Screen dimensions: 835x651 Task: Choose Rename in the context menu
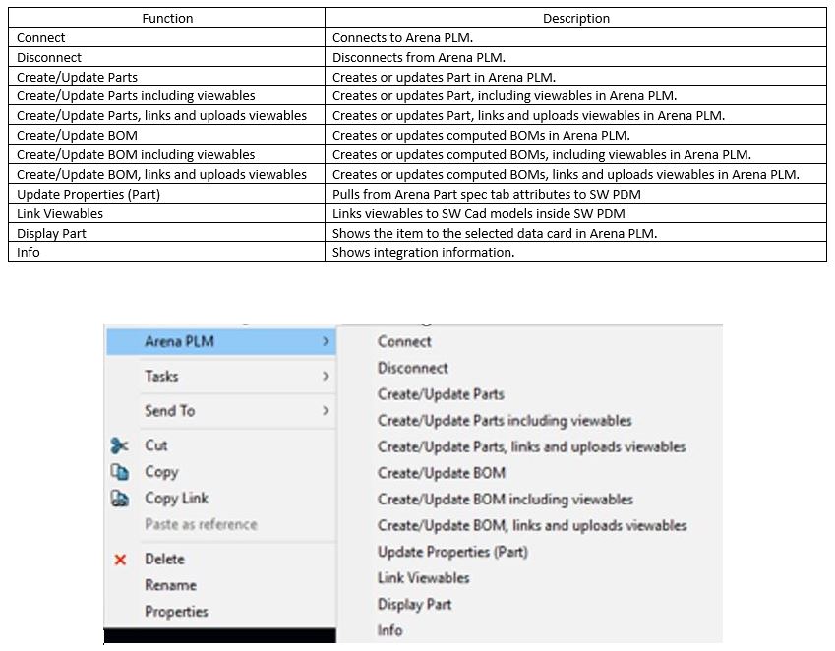[x=170, y=585]
